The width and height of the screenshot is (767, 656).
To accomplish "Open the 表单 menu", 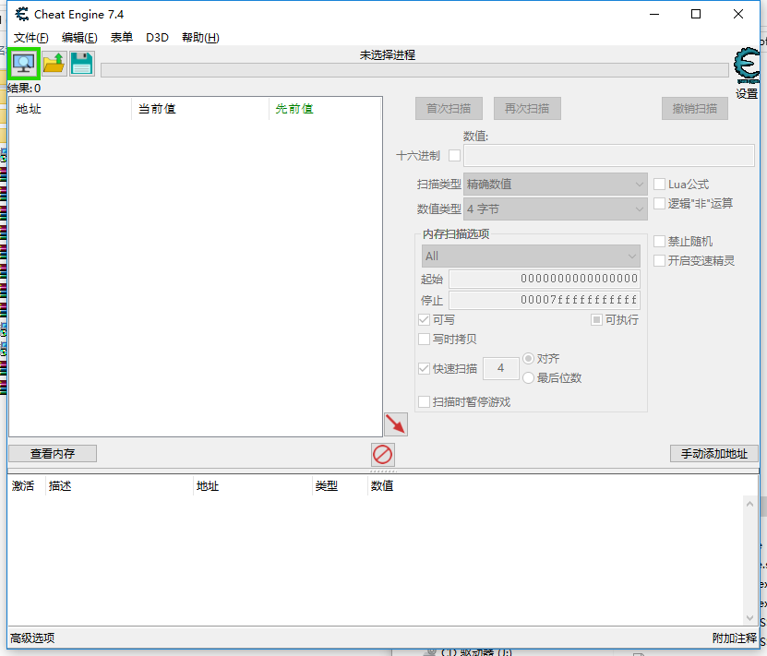I will pos(121,38).
